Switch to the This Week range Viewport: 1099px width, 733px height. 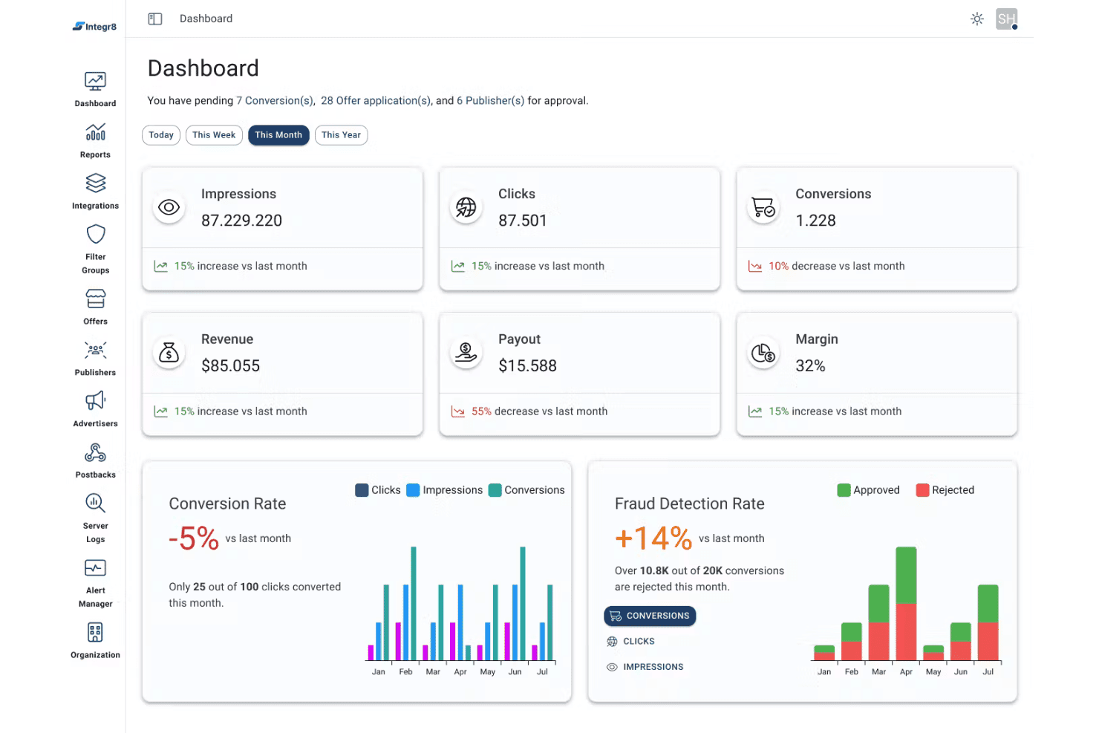click(x=214, y=135)
